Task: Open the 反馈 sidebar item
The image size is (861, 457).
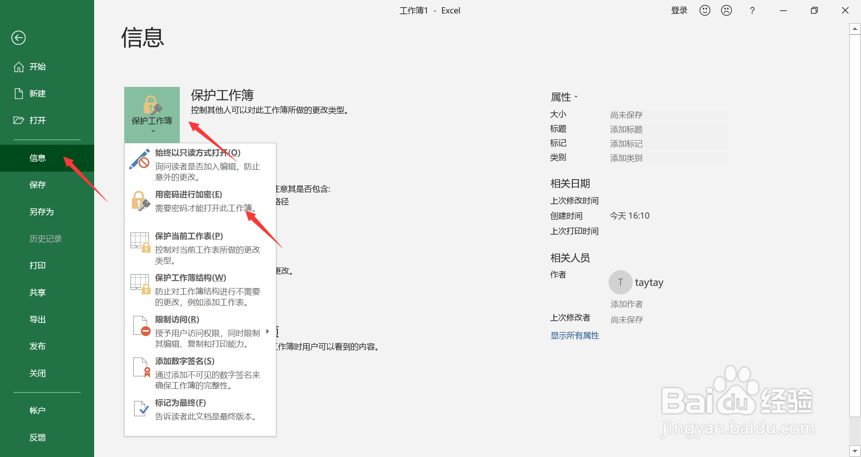Action: (47, 438)
